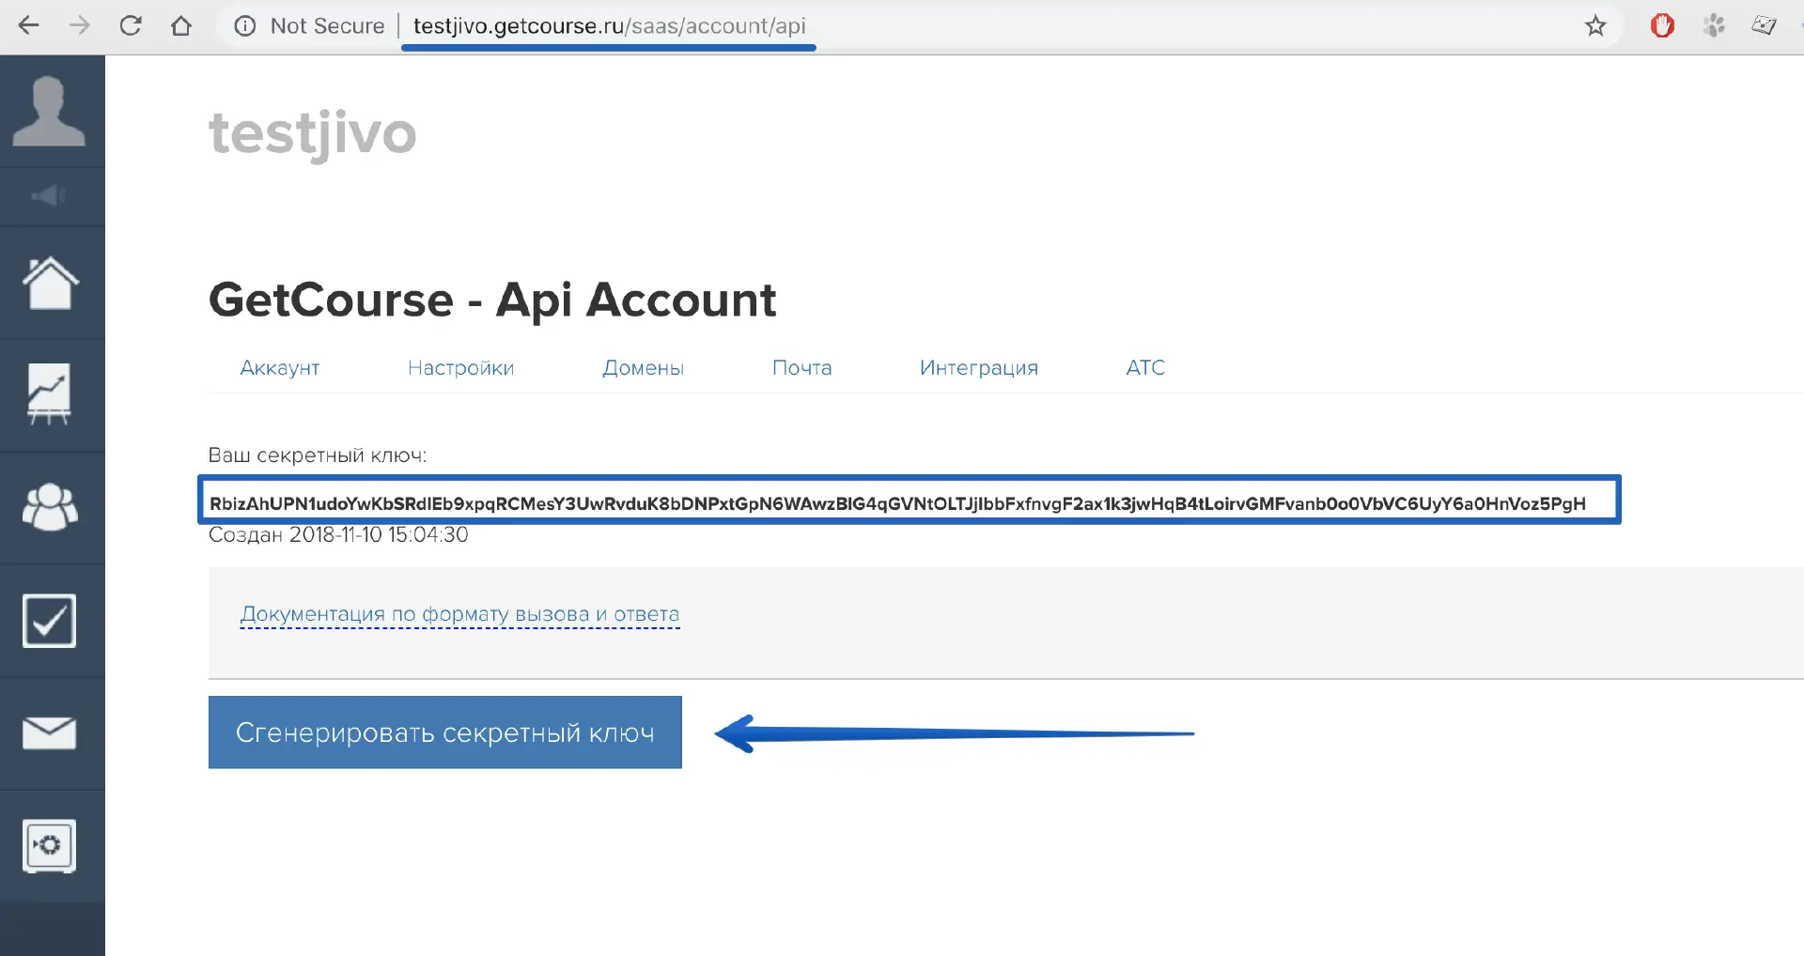This screenshot has width=1804, height=956.
Task: Open the user profile icon in sidebar
Action: tap(49, 111)
